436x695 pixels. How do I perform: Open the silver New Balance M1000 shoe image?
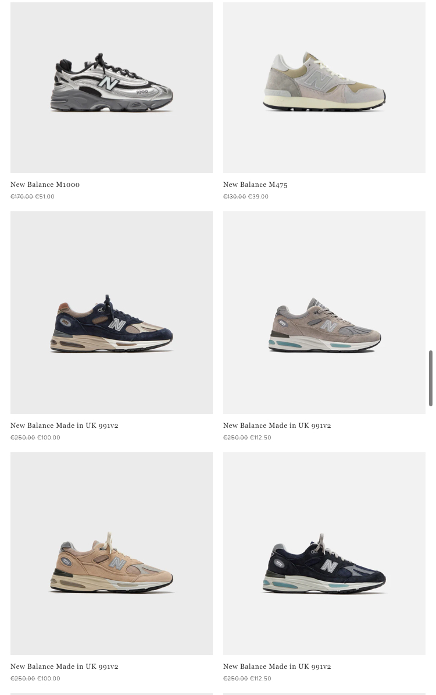112,87
